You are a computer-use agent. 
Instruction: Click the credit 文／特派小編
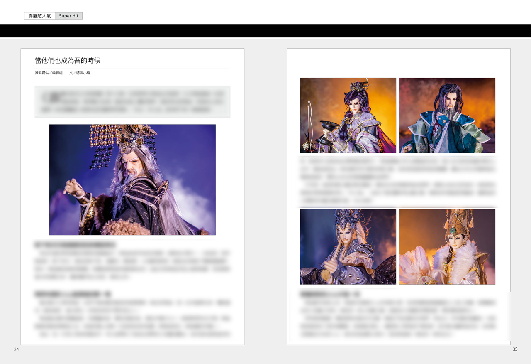(80, 73)
